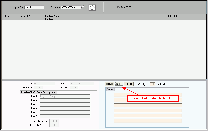The width and height of the screenshot is (208, 131).
Task: Click the Model field
Action: [x=46, y=83]
